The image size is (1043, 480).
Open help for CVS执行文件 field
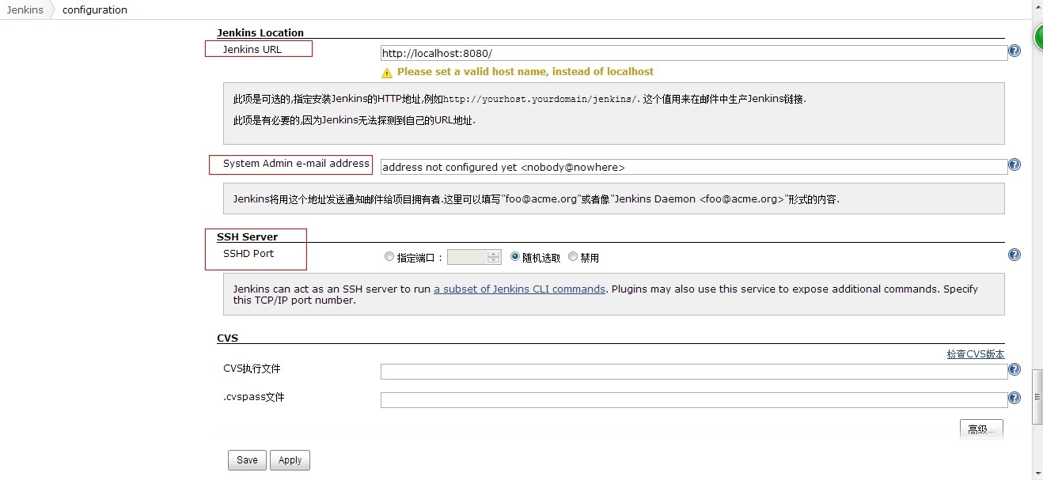tap(1015, 369)
